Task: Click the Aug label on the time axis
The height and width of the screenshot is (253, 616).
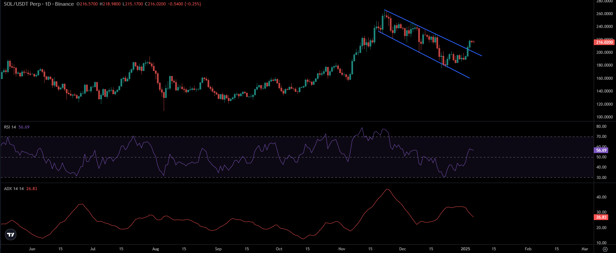Action: (156, 249)
